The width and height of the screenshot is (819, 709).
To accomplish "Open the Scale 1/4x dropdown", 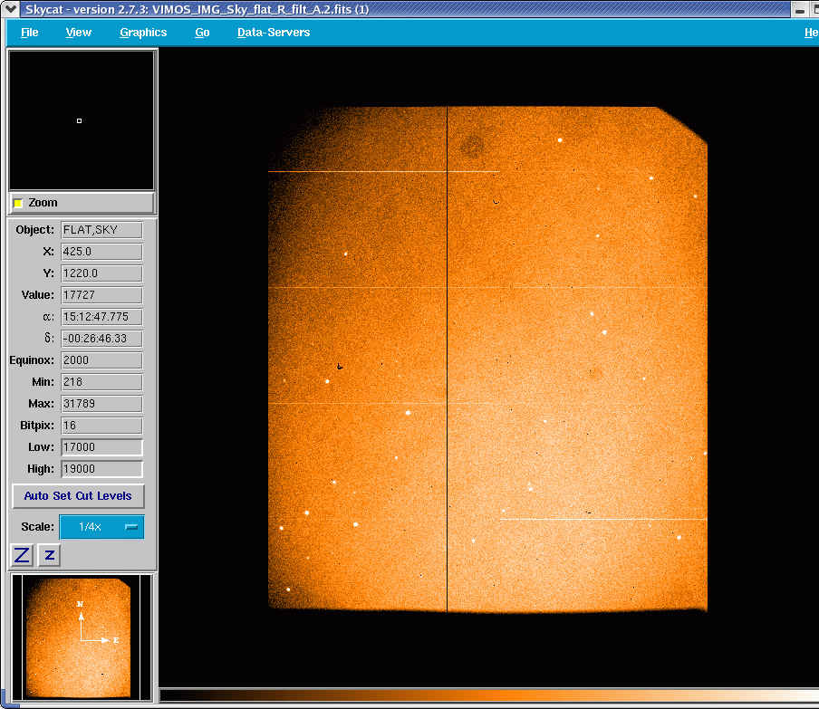I will [101, 527].
